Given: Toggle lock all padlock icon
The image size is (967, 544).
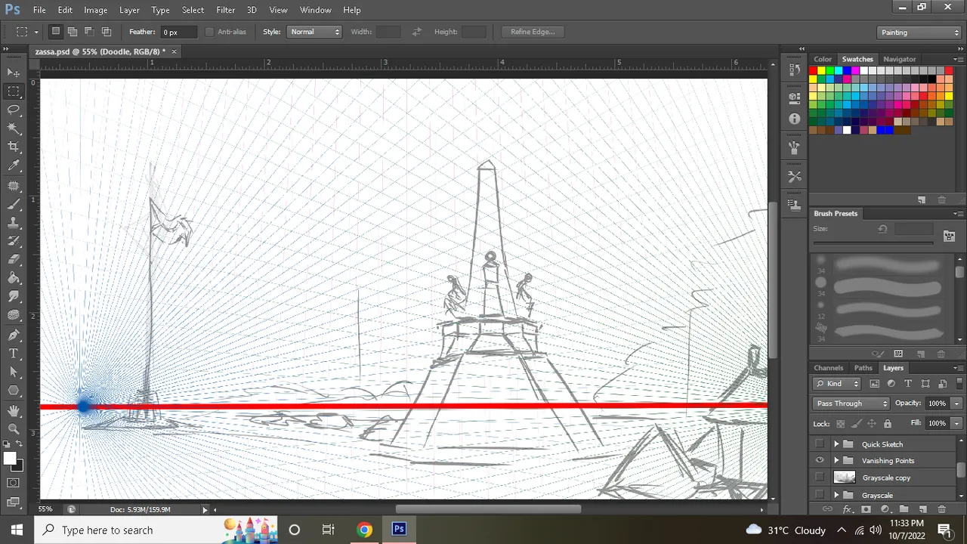Looking at the screenshot, I should [888, 424].
